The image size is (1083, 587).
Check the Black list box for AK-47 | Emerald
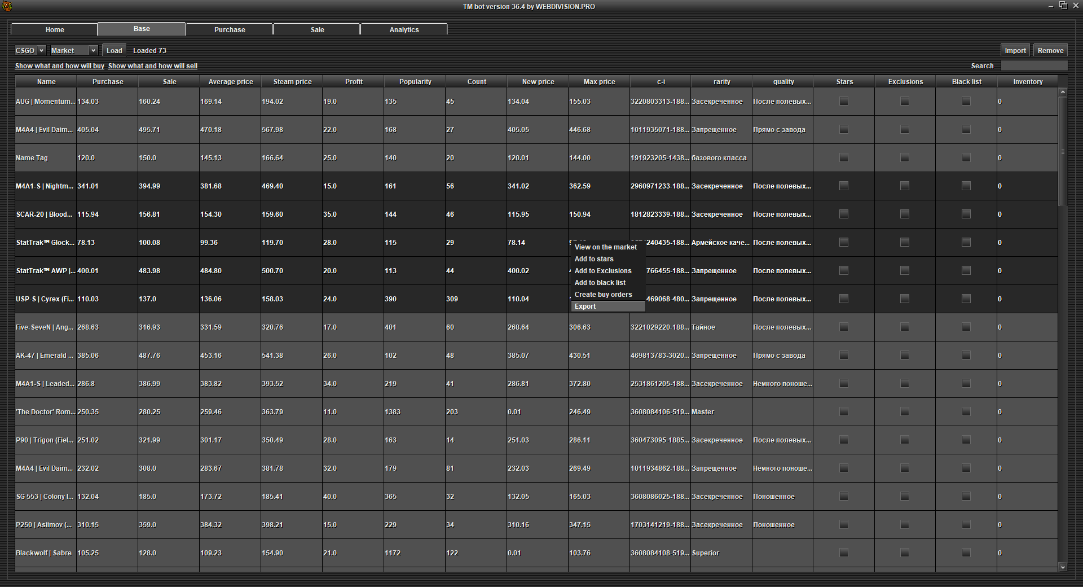[x=966, y=356]
